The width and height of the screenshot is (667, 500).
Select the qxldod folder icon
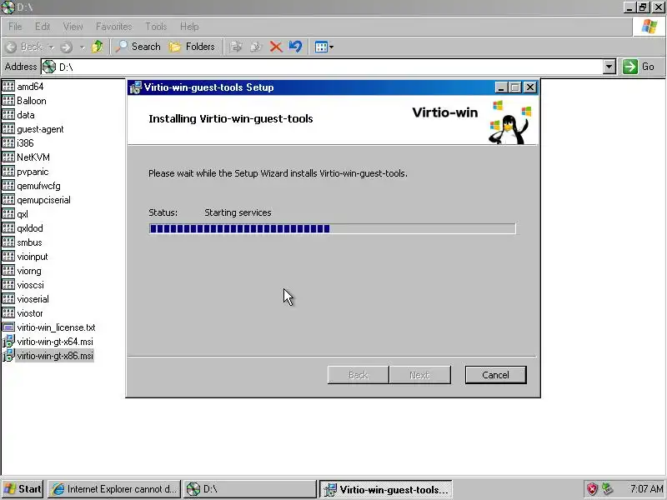click(x=8, y=228)
